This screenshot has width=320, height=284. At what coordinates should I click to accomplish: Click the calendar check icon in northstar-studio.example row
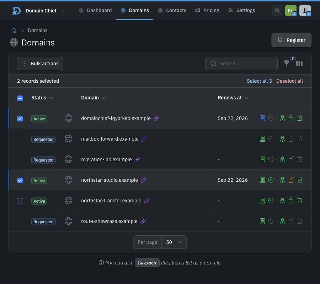click(299, 180)
